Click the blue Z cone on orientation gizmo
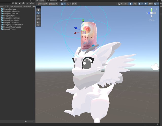The height and width of the screenshot is (126, 162). click(x=149, y=13)
